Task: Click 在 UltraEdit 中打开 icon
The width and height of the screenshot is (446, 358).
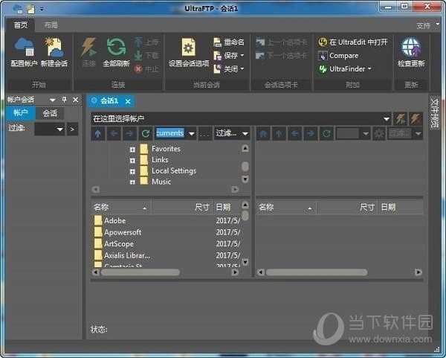Action: [x=323, y=42]
